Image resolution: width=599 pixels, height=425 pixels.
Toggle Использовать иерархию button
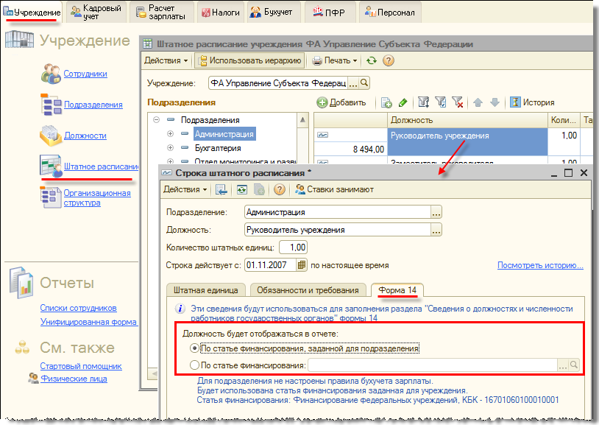point(249,60)
